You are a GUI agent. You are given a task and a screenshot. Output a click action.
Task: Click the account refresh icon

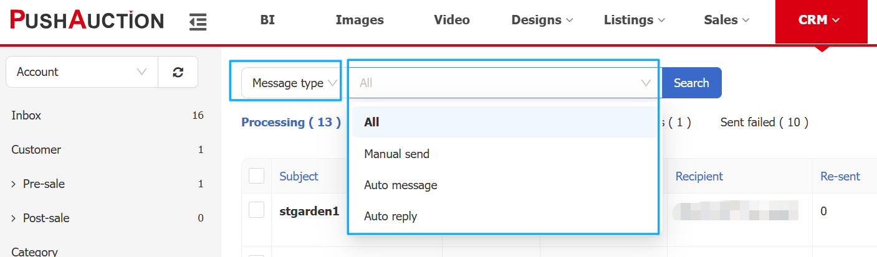(x=178, y=72)
